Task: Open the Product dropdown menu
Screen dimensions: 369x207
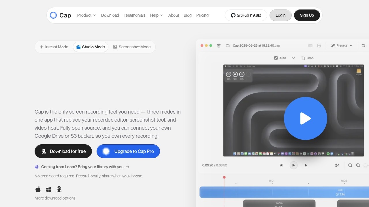Action: 86,15
